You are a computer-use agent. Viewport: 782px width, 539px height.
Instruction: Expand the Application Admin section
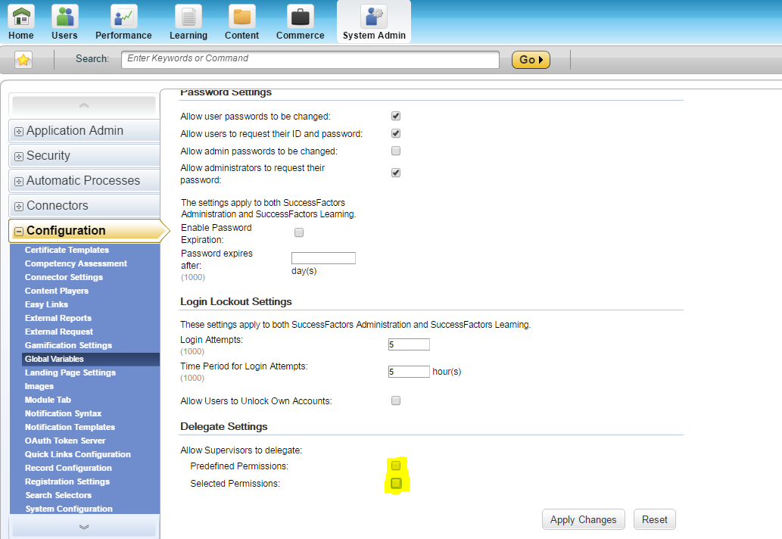tap(19, 132)
